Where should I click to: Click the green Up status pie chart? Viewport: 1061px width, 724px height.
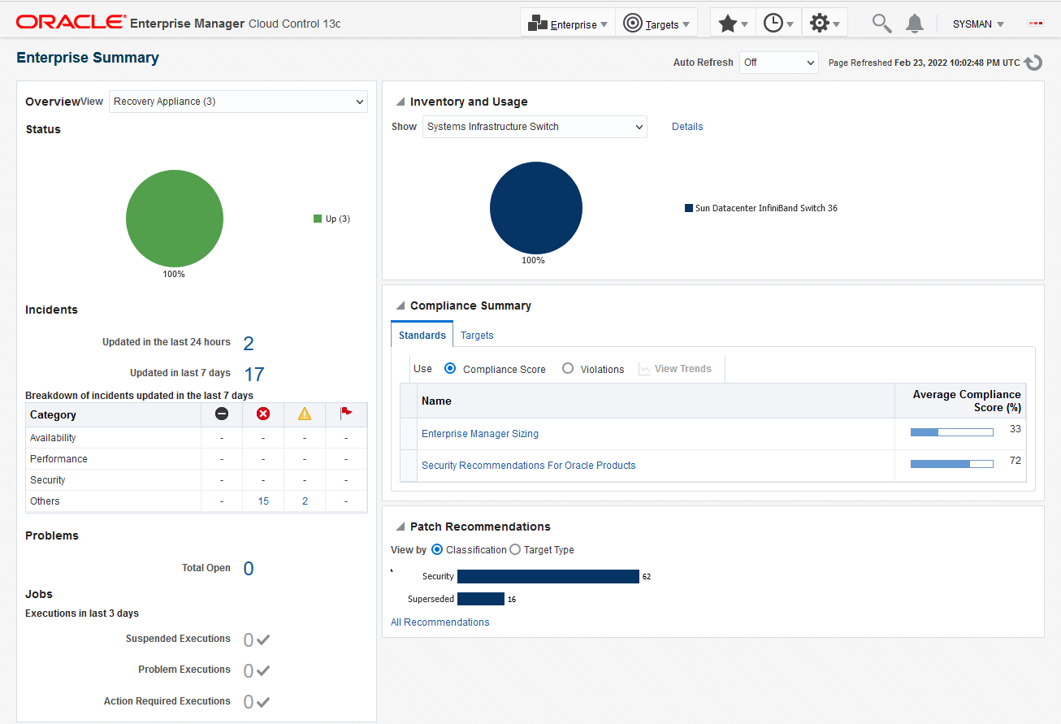(x=175, y=219)
